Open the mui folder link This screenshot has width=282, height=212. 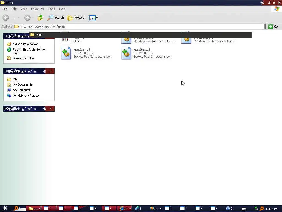pos(15,79)
